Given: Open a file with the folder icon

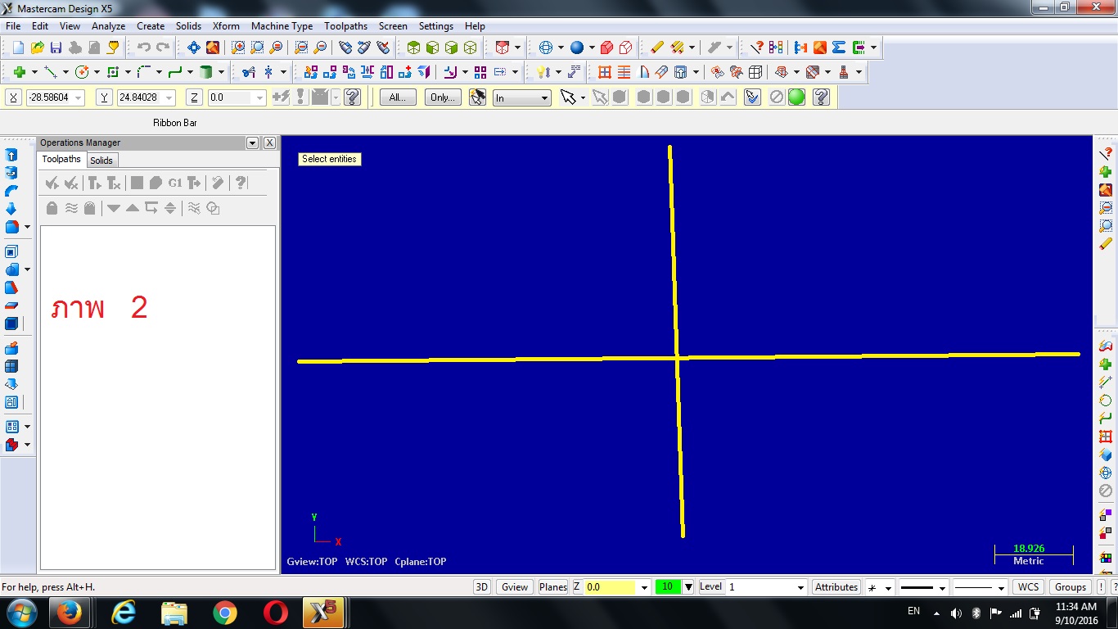Looking at the screenshot, I should [38, 48].
